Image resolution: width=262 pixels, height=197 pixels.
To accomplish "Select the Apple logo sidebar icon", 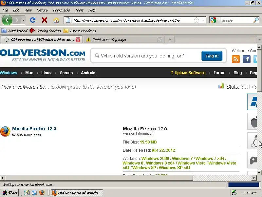I will click(x=252, y=121).
